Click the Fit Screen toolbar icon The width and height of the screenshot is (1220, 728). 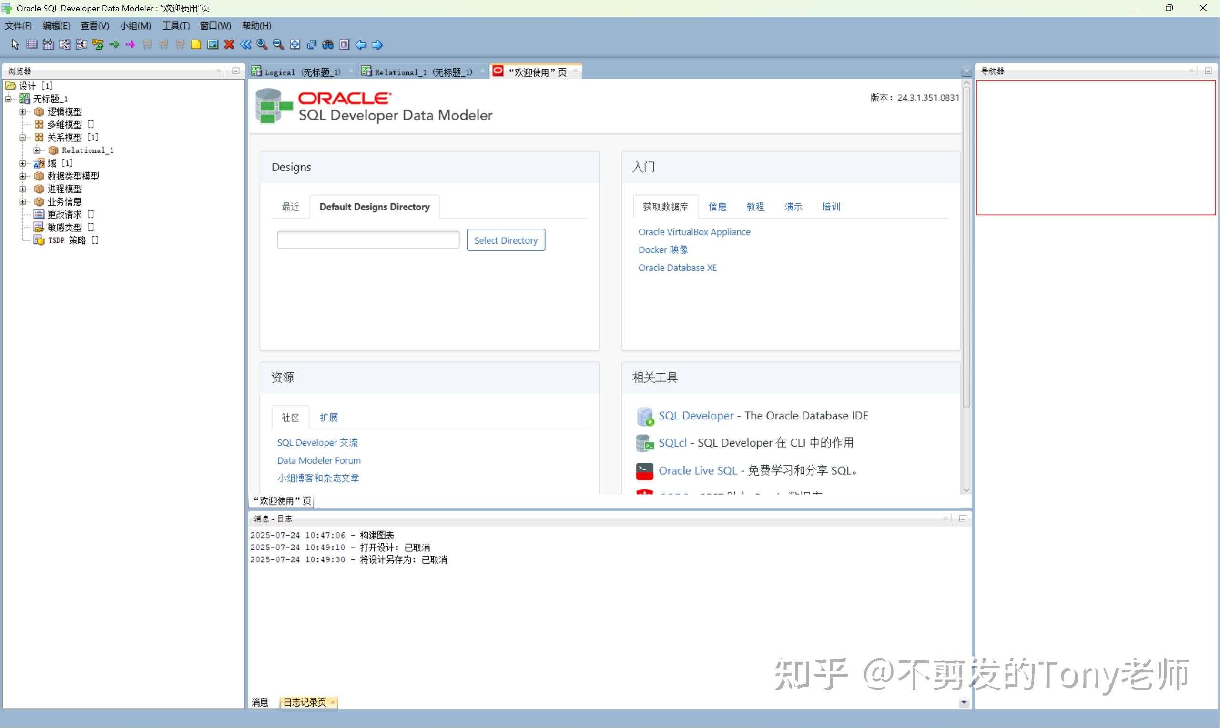point(295,44)
